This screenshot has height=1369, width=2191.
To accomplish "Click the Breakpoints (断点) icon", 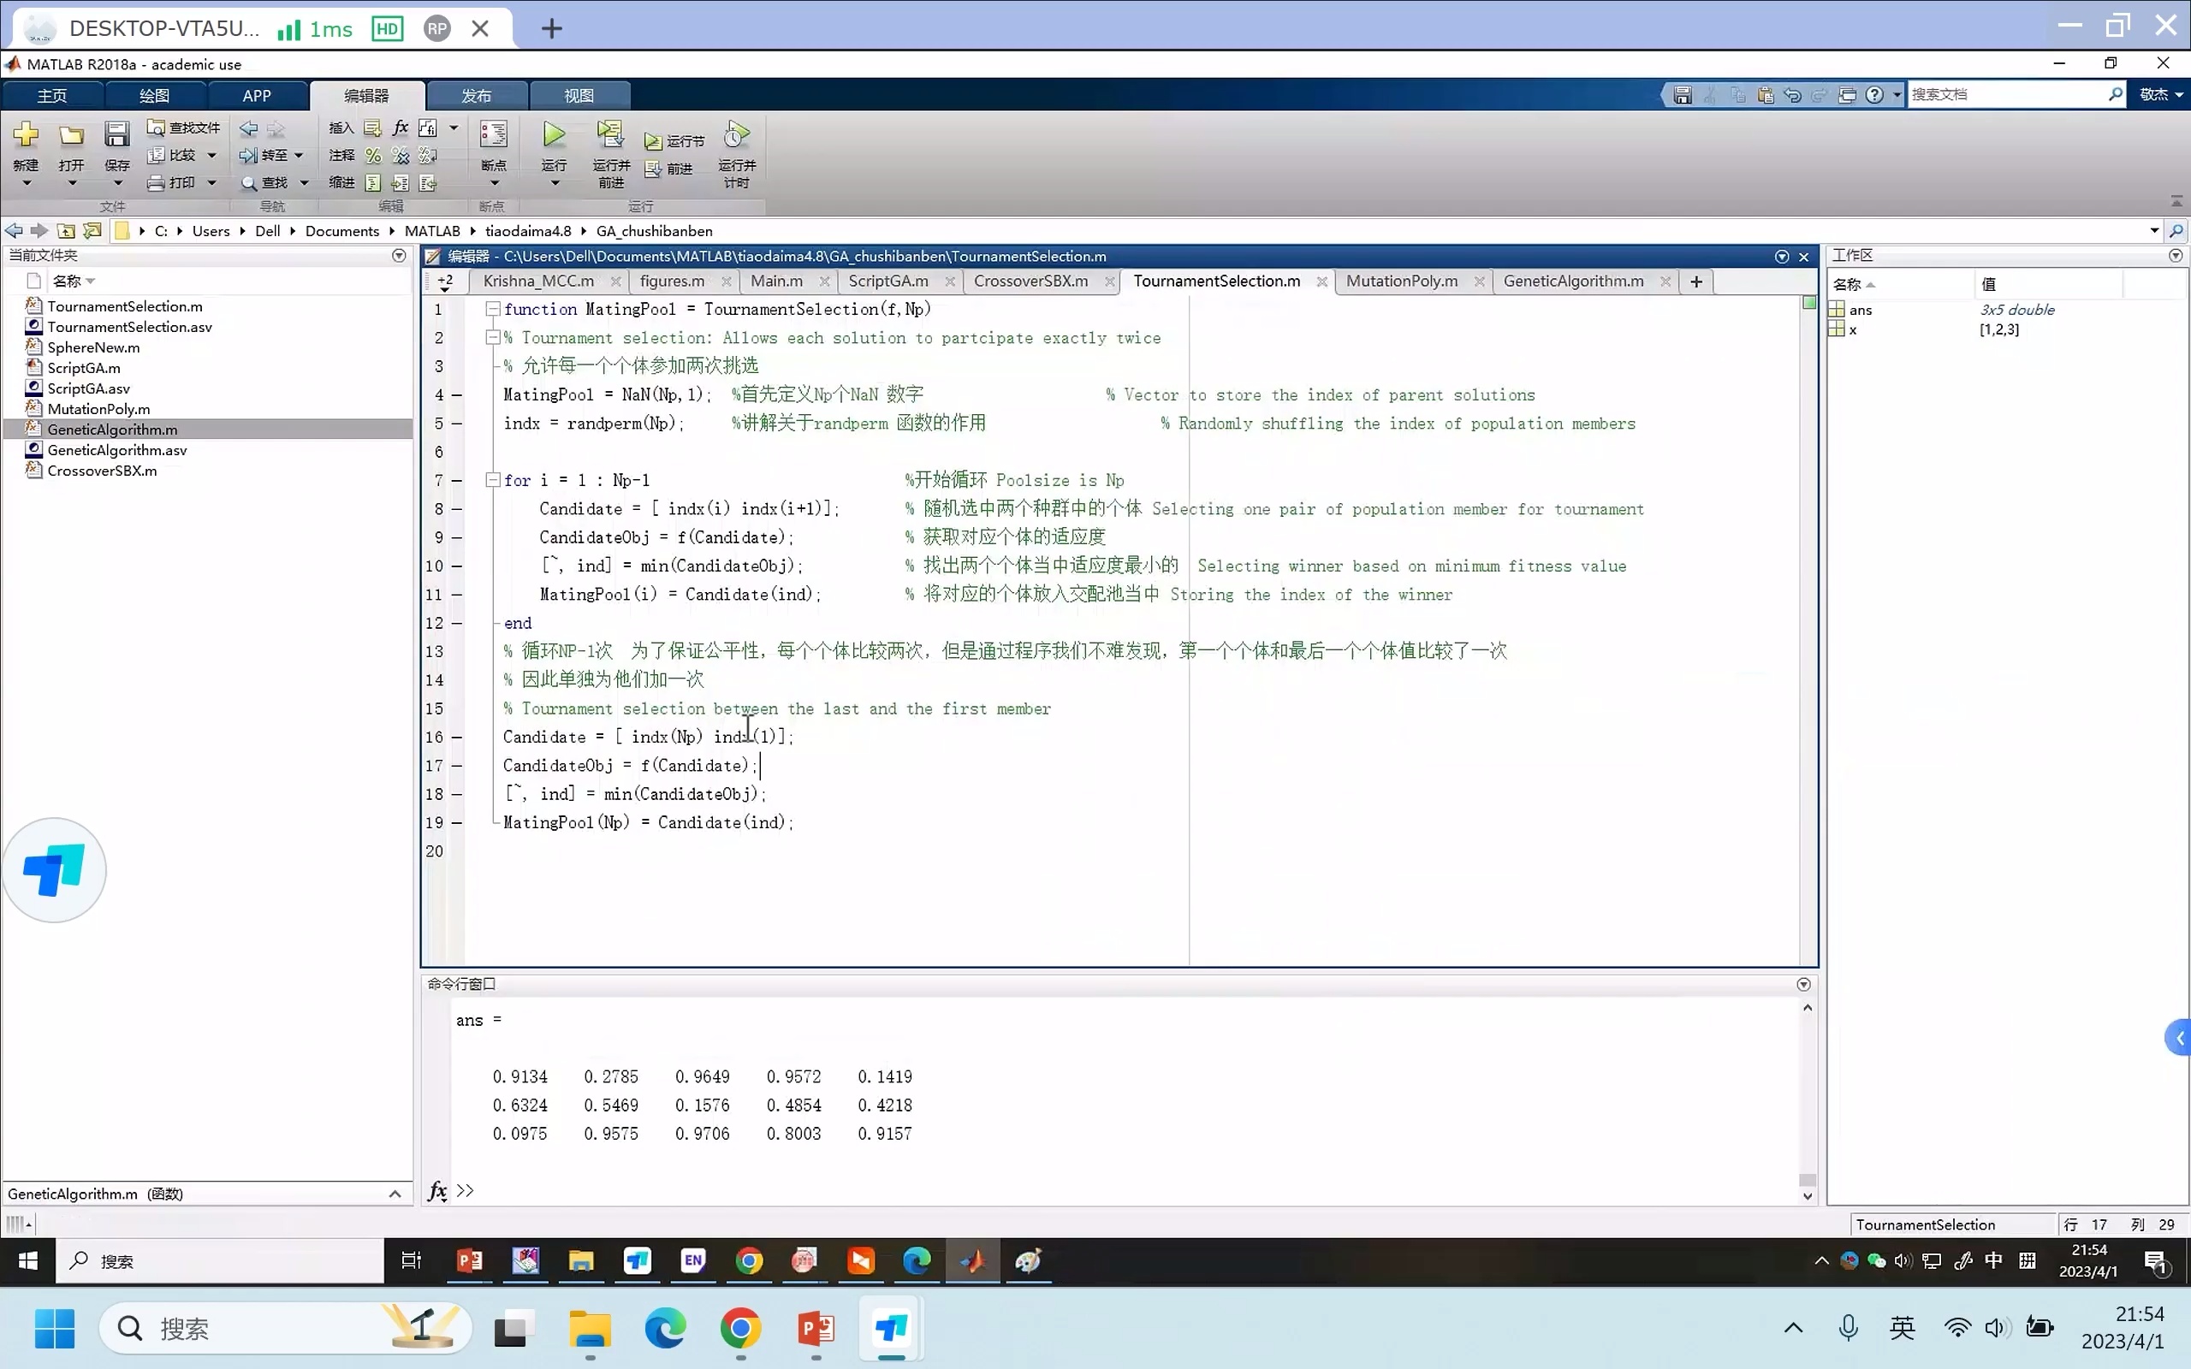I will point(494,136).
